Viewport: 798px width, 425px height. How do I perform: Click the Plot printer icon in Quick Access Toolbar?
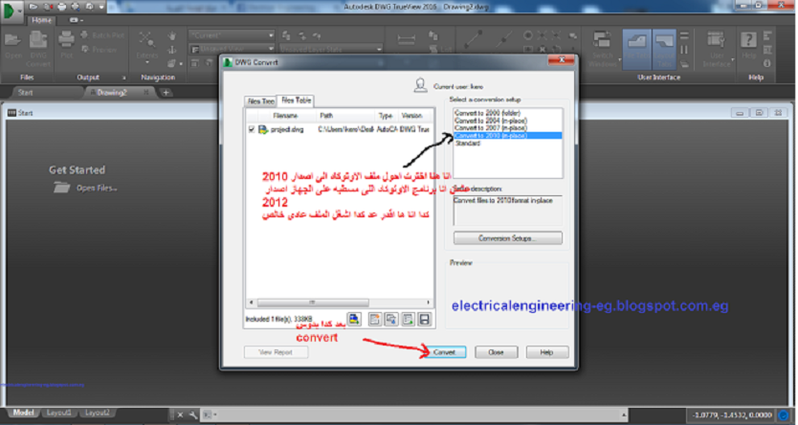click(x=61, y=7)
